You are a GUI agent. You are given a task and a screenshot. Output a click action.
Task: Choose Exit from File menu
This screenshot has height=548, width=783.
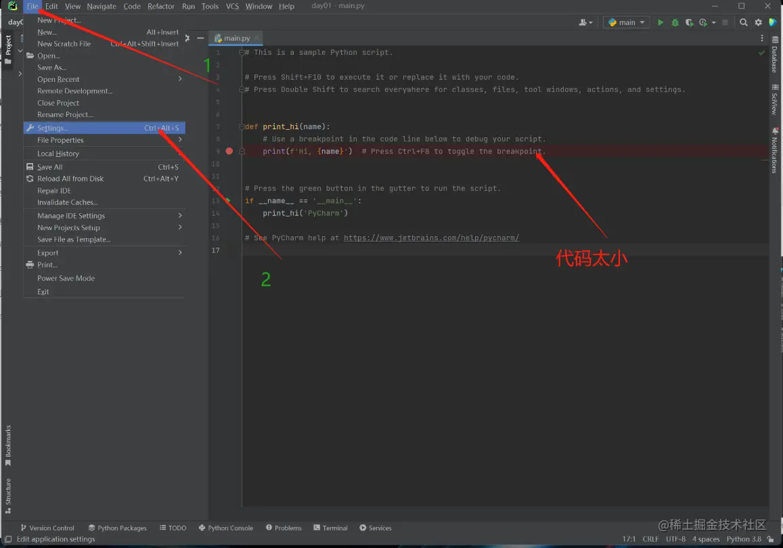point(104,292)
